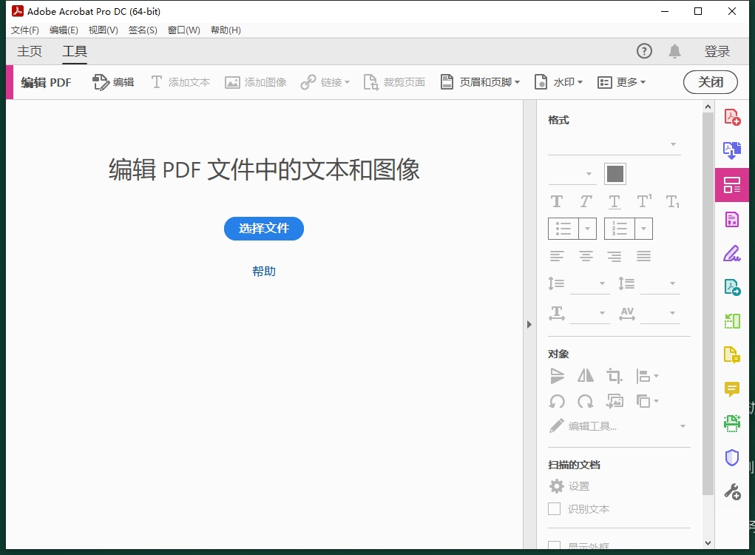Open the Create PDF tool in right sidebar
Viewport: 755px width, 555px height.
pyautogui.click(x=732, y=117)
